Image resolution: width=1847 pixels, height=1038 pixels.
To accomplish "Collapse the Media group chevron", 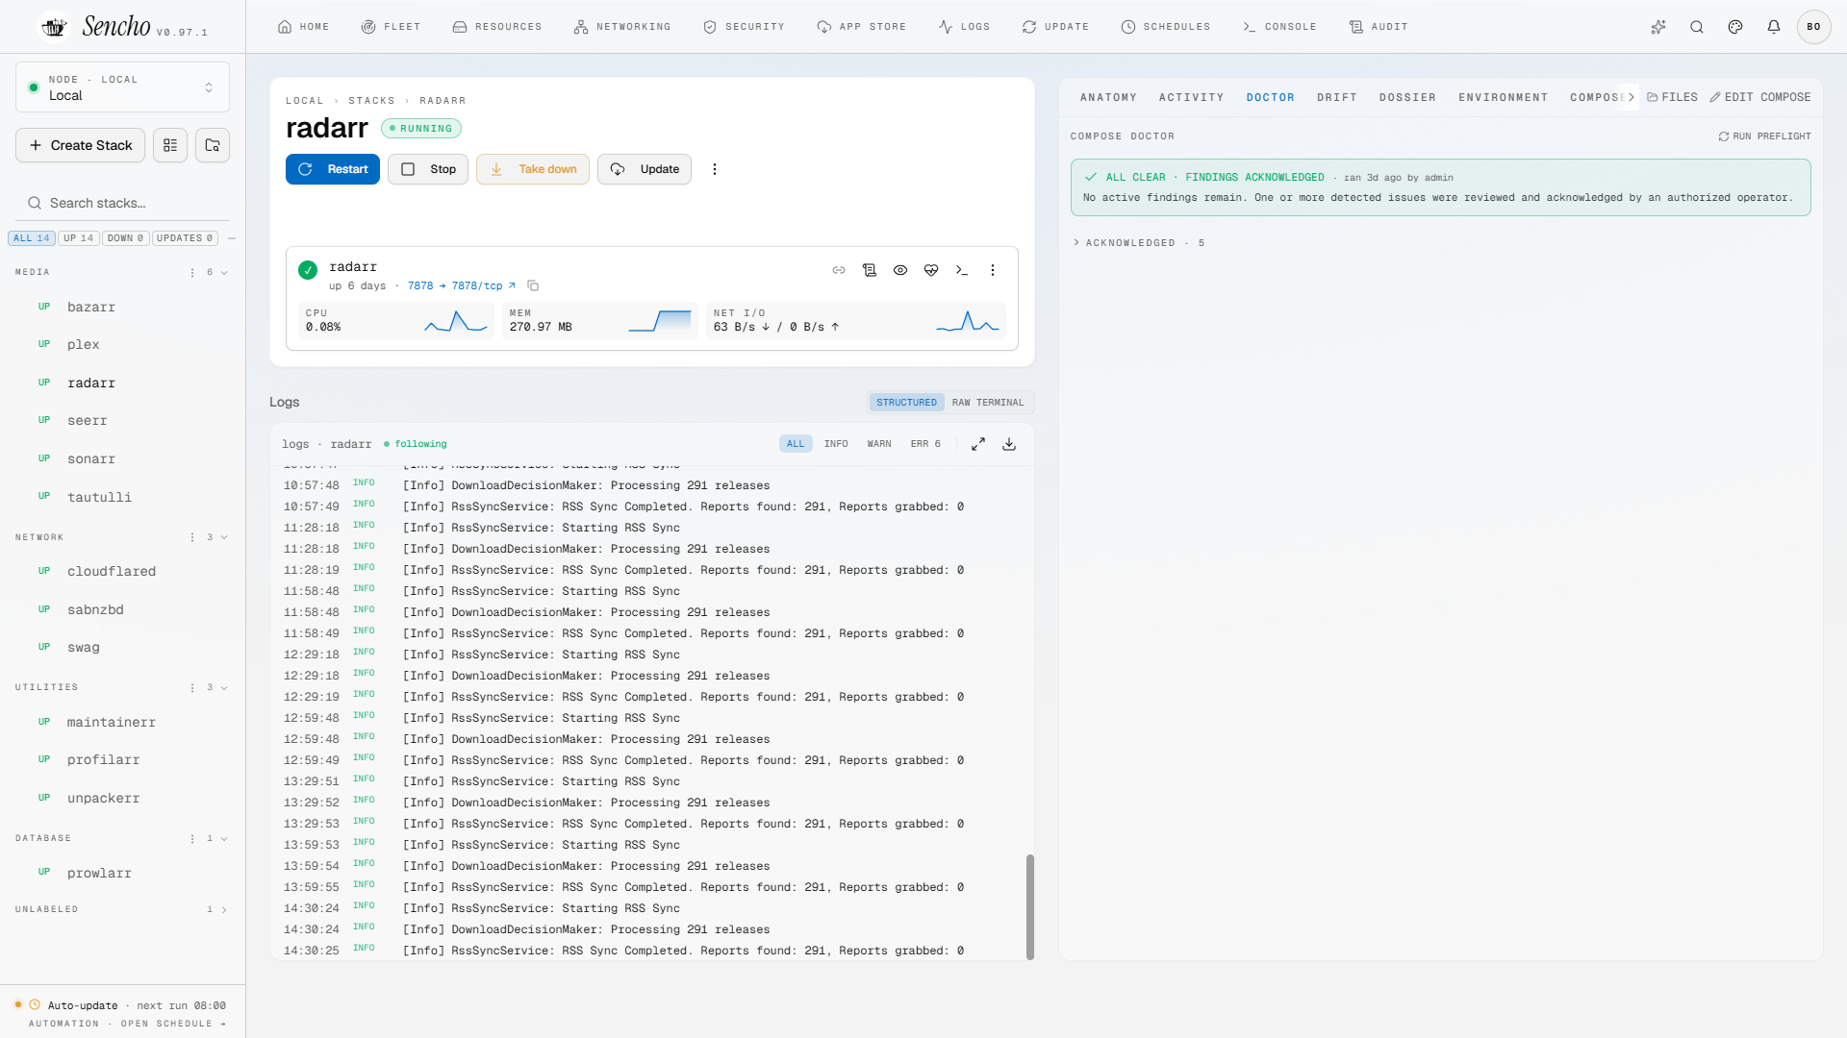I will (224, 272).
